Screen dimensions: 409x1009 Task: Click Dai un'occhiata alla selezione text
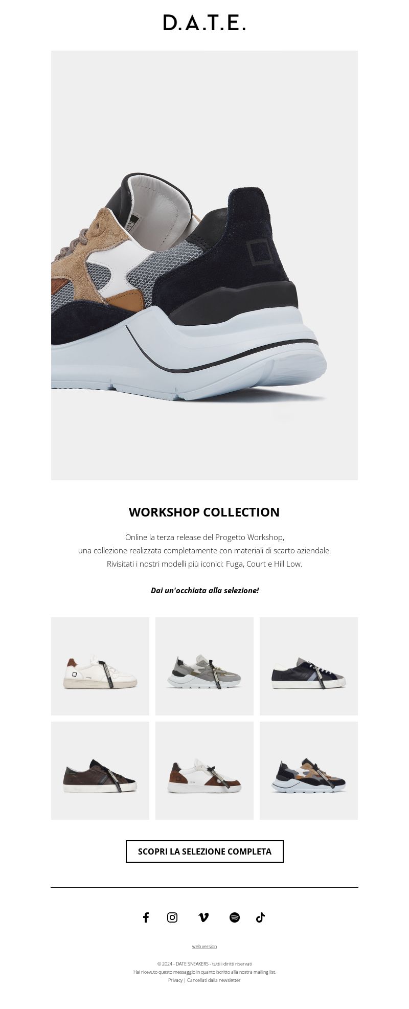click(x=204, y=590)
